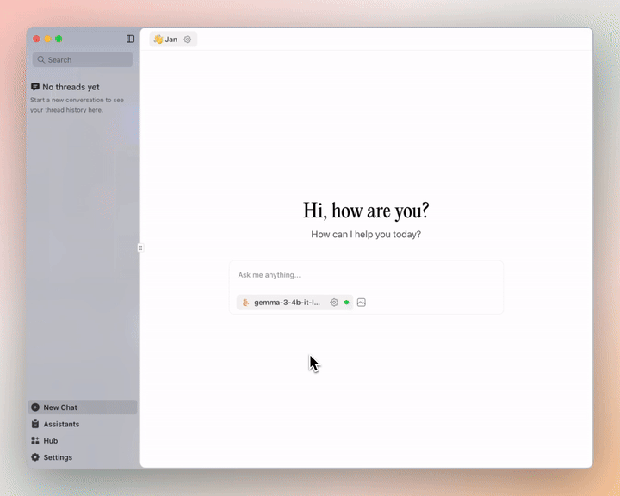Screen dimensions: 620x496
Task: Click the Search threads field
Action: 83,60
